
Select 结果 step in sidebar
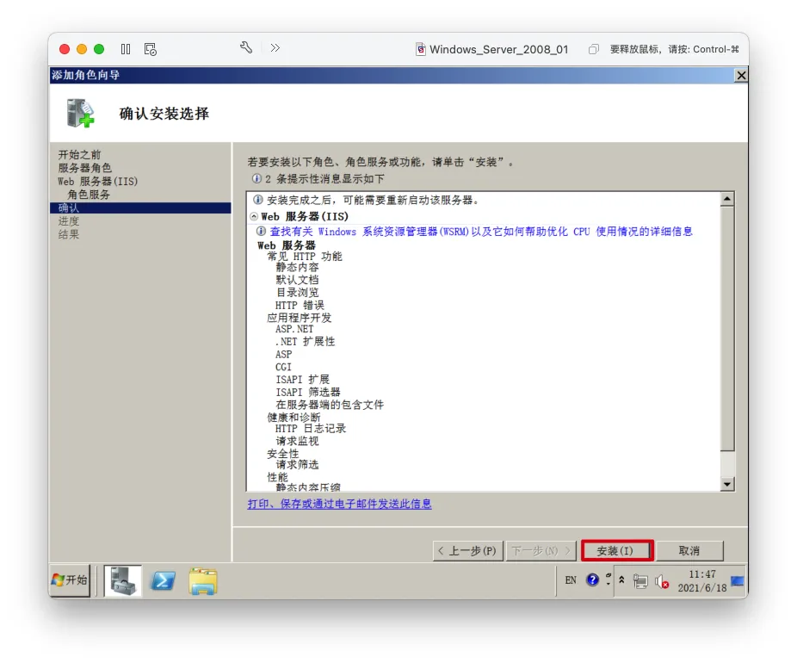click(69, 234)
